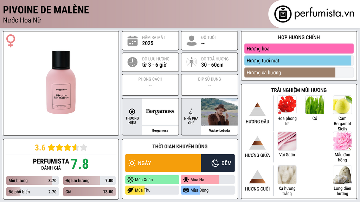Click the PERFUMISTA đánh giá label

coord(51,164)
